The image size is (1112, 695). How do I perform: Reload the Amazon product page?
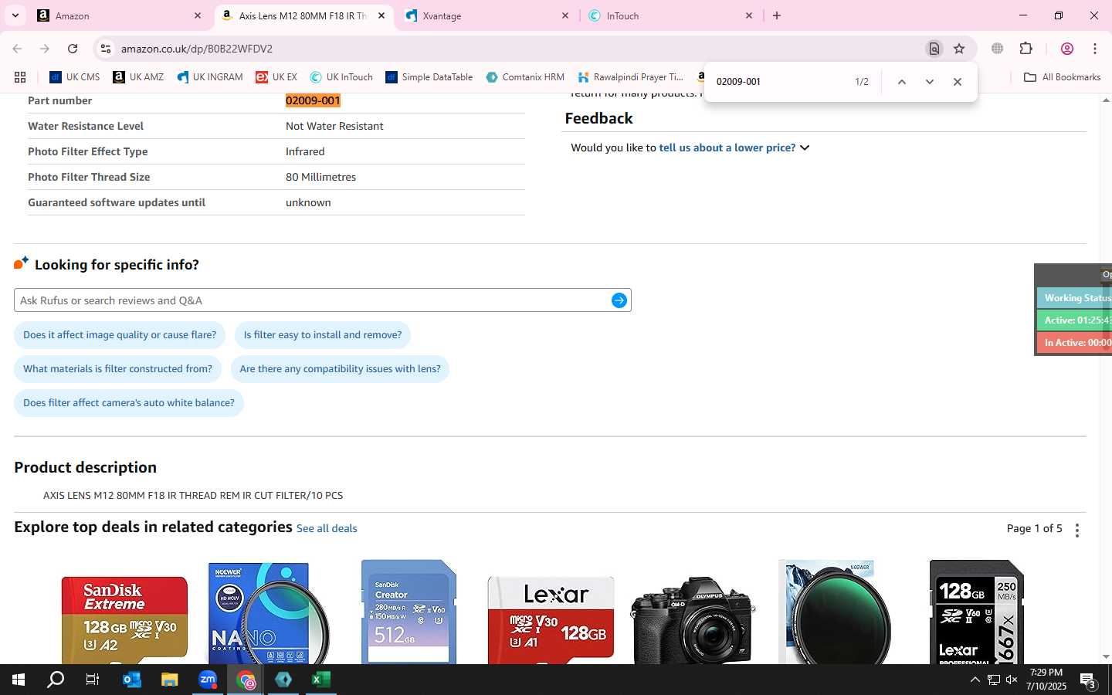(73, 49)
